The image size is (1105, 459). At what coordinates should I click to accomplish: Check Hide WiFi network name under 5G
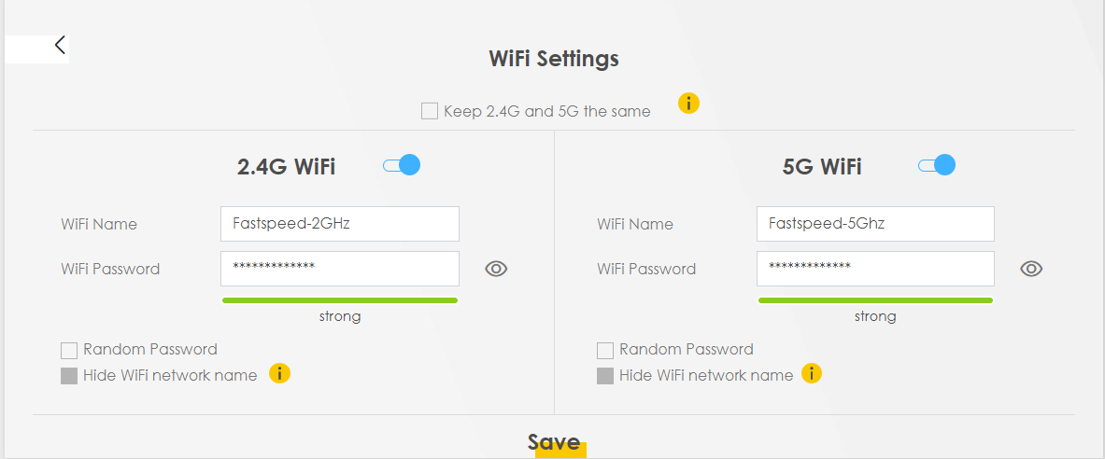pos(605,376)
